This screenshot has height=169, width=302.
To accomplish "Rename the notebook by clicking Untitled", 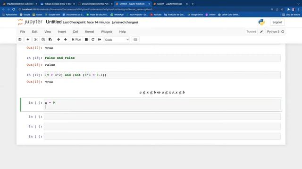I will (54, 22).
